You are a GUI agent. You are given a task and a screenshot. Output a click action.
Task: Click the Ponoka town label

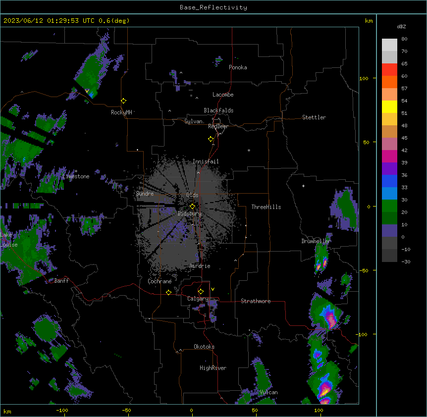pyautogui.click(x=238, y=67)
